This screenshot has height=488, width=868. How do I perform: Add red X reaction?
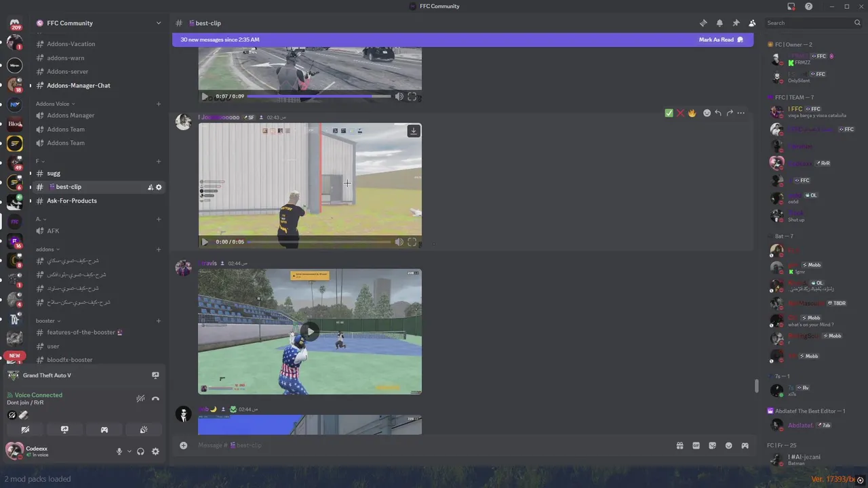tap(680, 113)
